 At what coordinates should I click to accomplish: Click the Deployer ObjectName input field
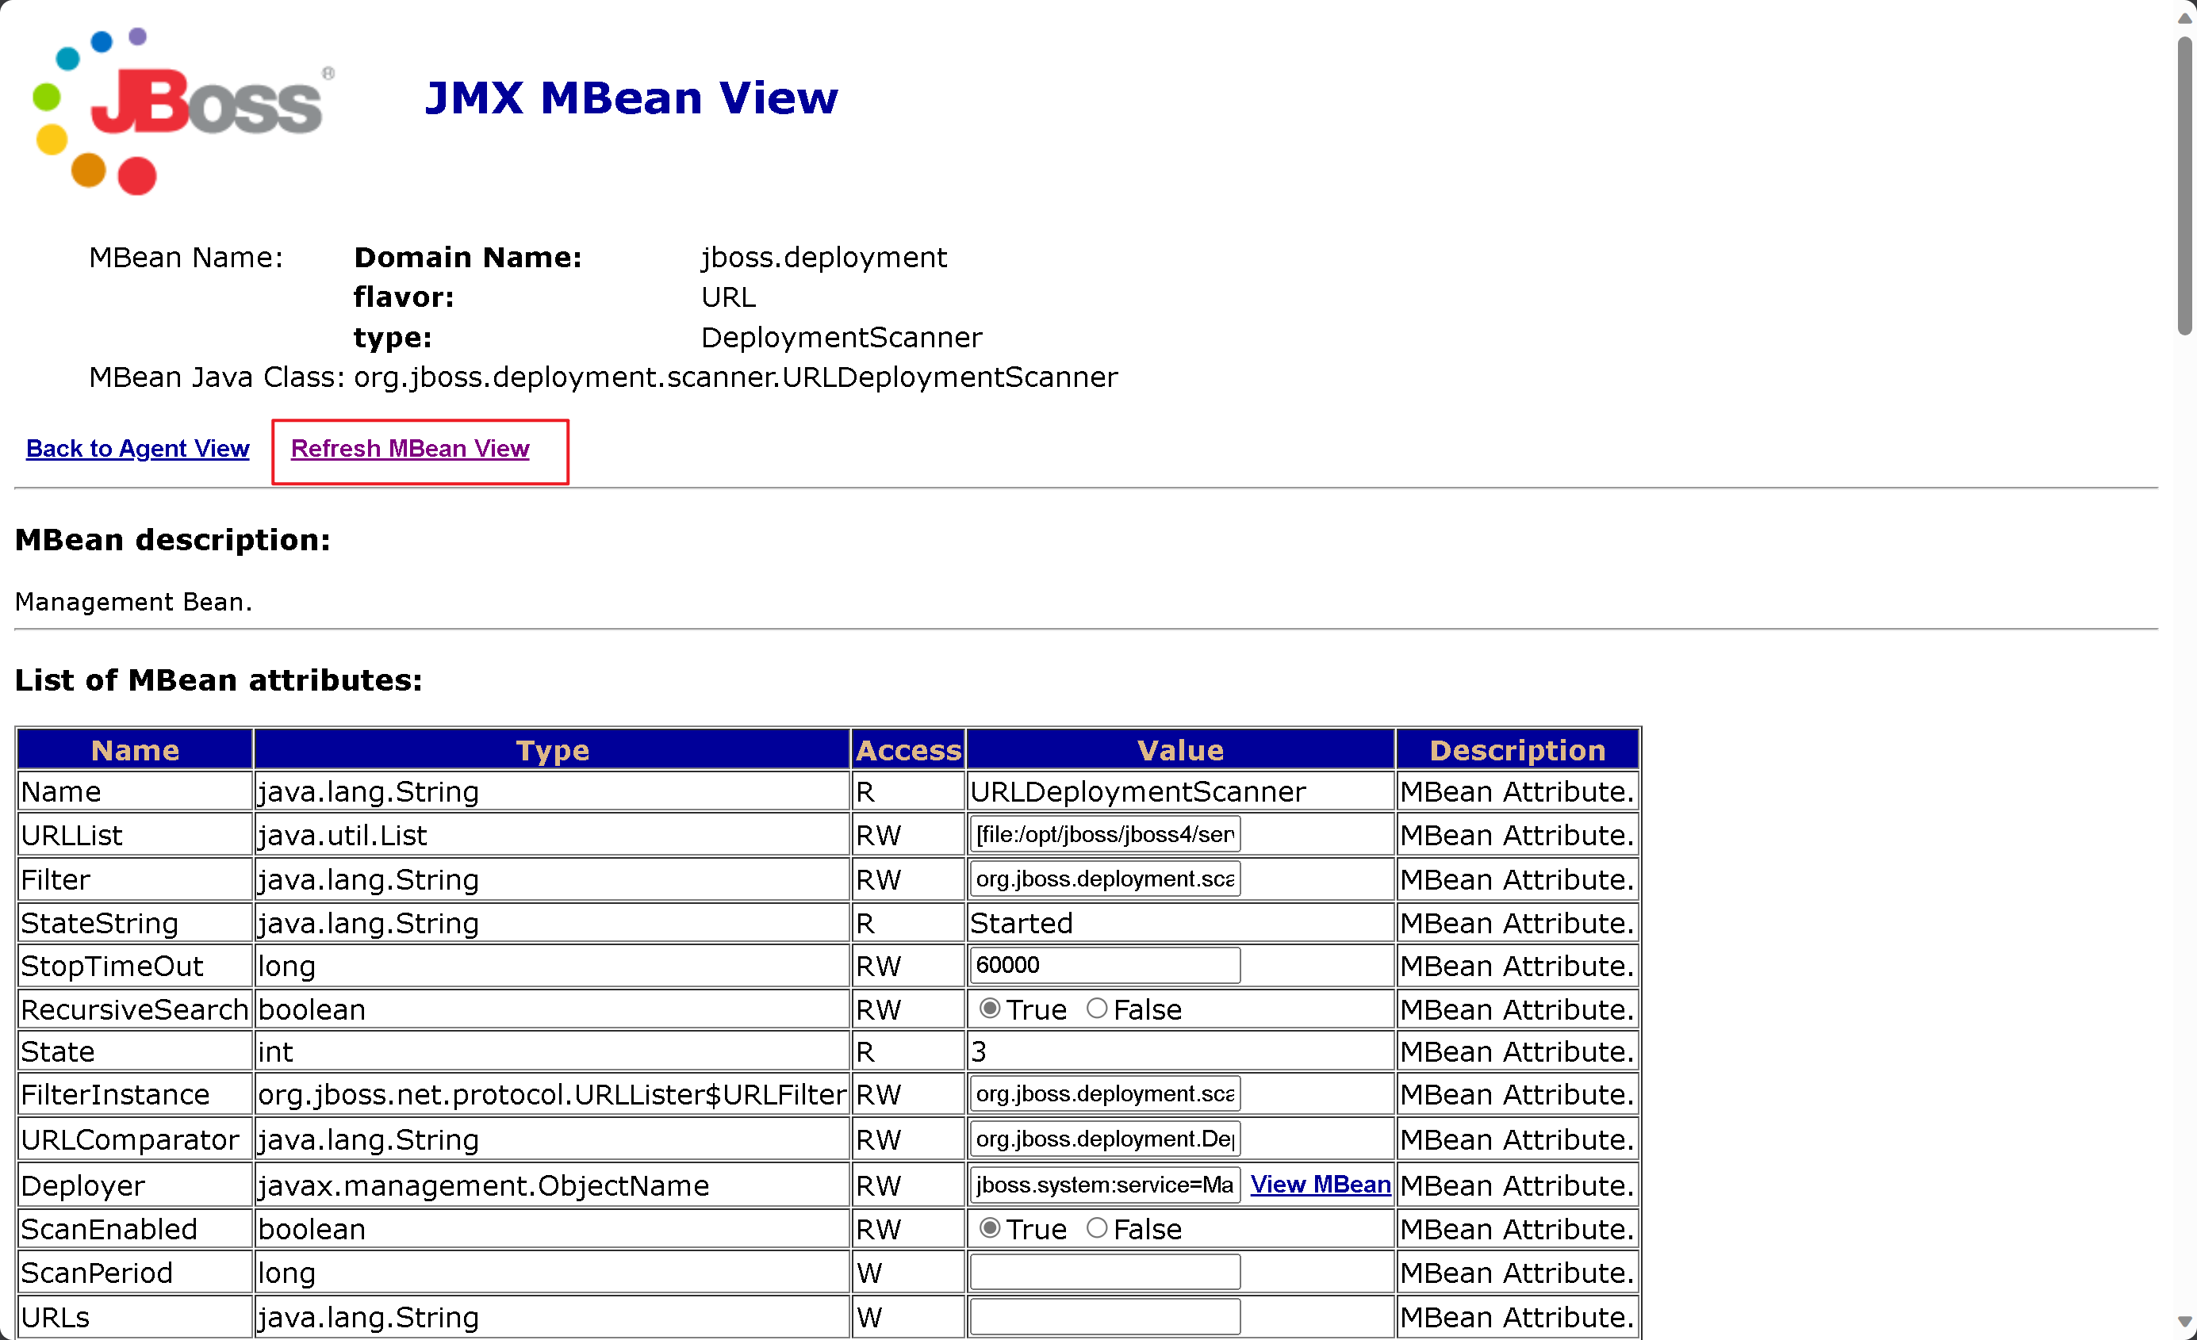(1104, 1185)
